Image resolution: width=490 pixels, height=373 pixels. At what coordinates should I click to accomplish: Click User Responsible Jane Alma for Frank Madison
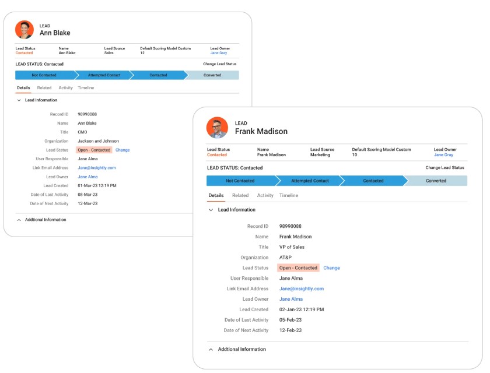pos(290,279)
